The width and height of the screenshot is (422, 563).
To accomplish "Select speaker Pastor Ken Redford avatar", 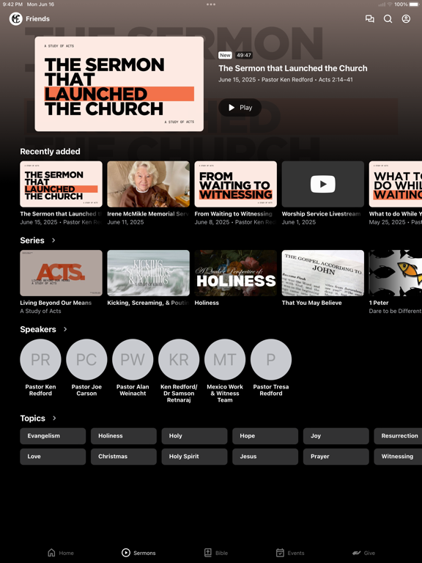I will (x=40, y=359).
